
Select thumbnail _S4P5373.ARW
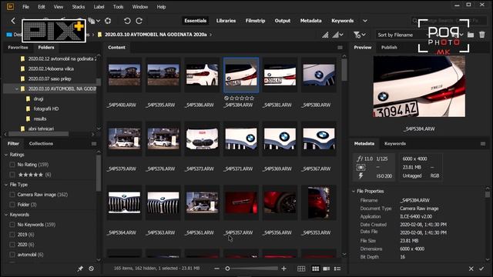202,138
